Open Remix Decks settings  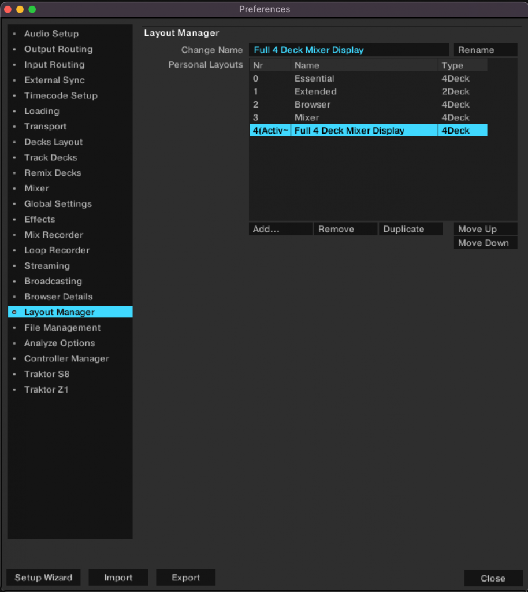pyautogui.click(x=70, y=173)
